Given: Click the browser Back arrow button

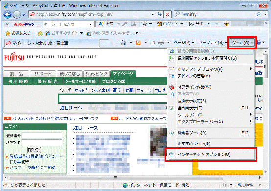Looking at the screenshot, I should (7, 15).
